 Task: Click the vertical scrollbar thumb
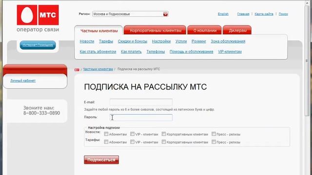pos(307,60)
